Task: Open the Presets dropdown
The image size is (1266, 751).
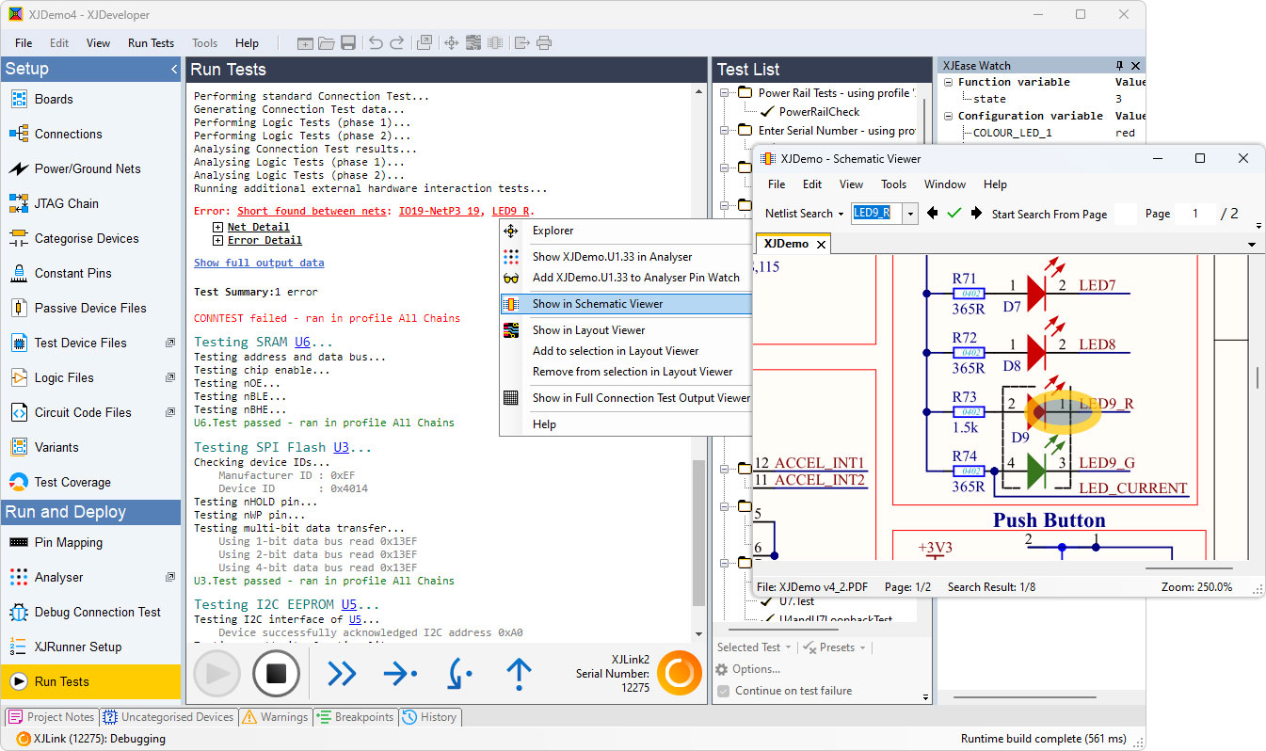Action: point(837,647)
